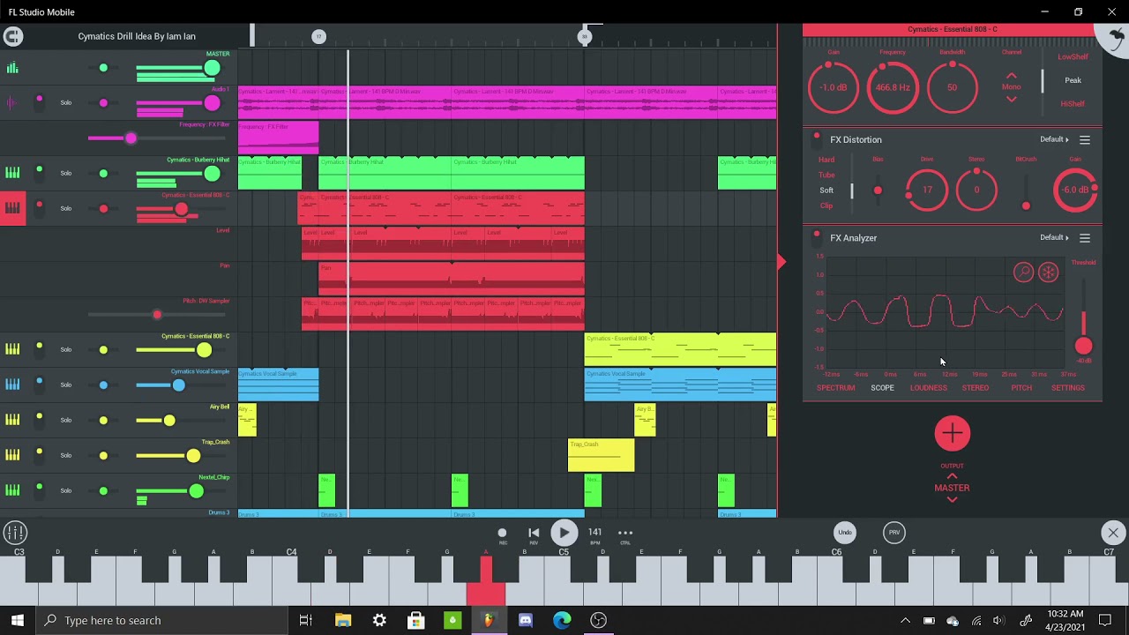The width and height of the screenshot is (1129, 635).
Task: Click the snowflake freeze icon in FX Analyzer
Action: click(x=1048, y=273)
